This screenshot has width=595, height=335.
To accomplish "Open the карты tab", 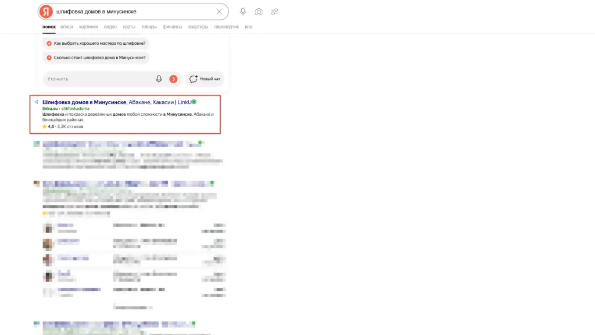I will tap(129, 27).
